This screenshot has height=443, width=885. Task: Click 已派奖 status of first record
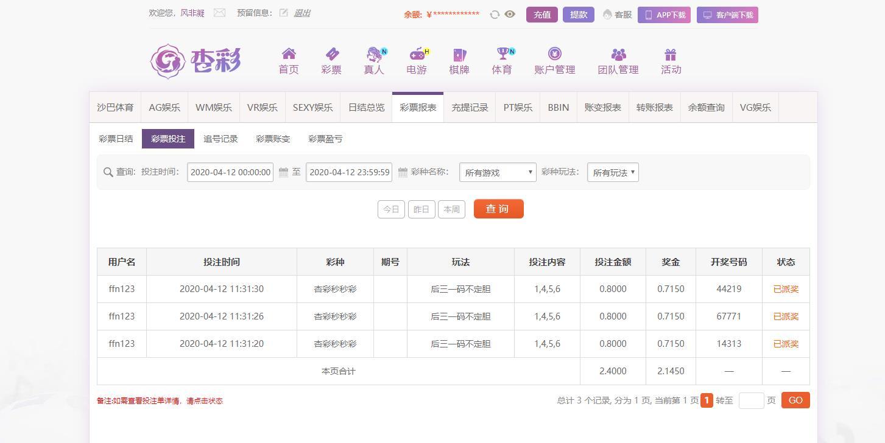click(x=786, y=289)
